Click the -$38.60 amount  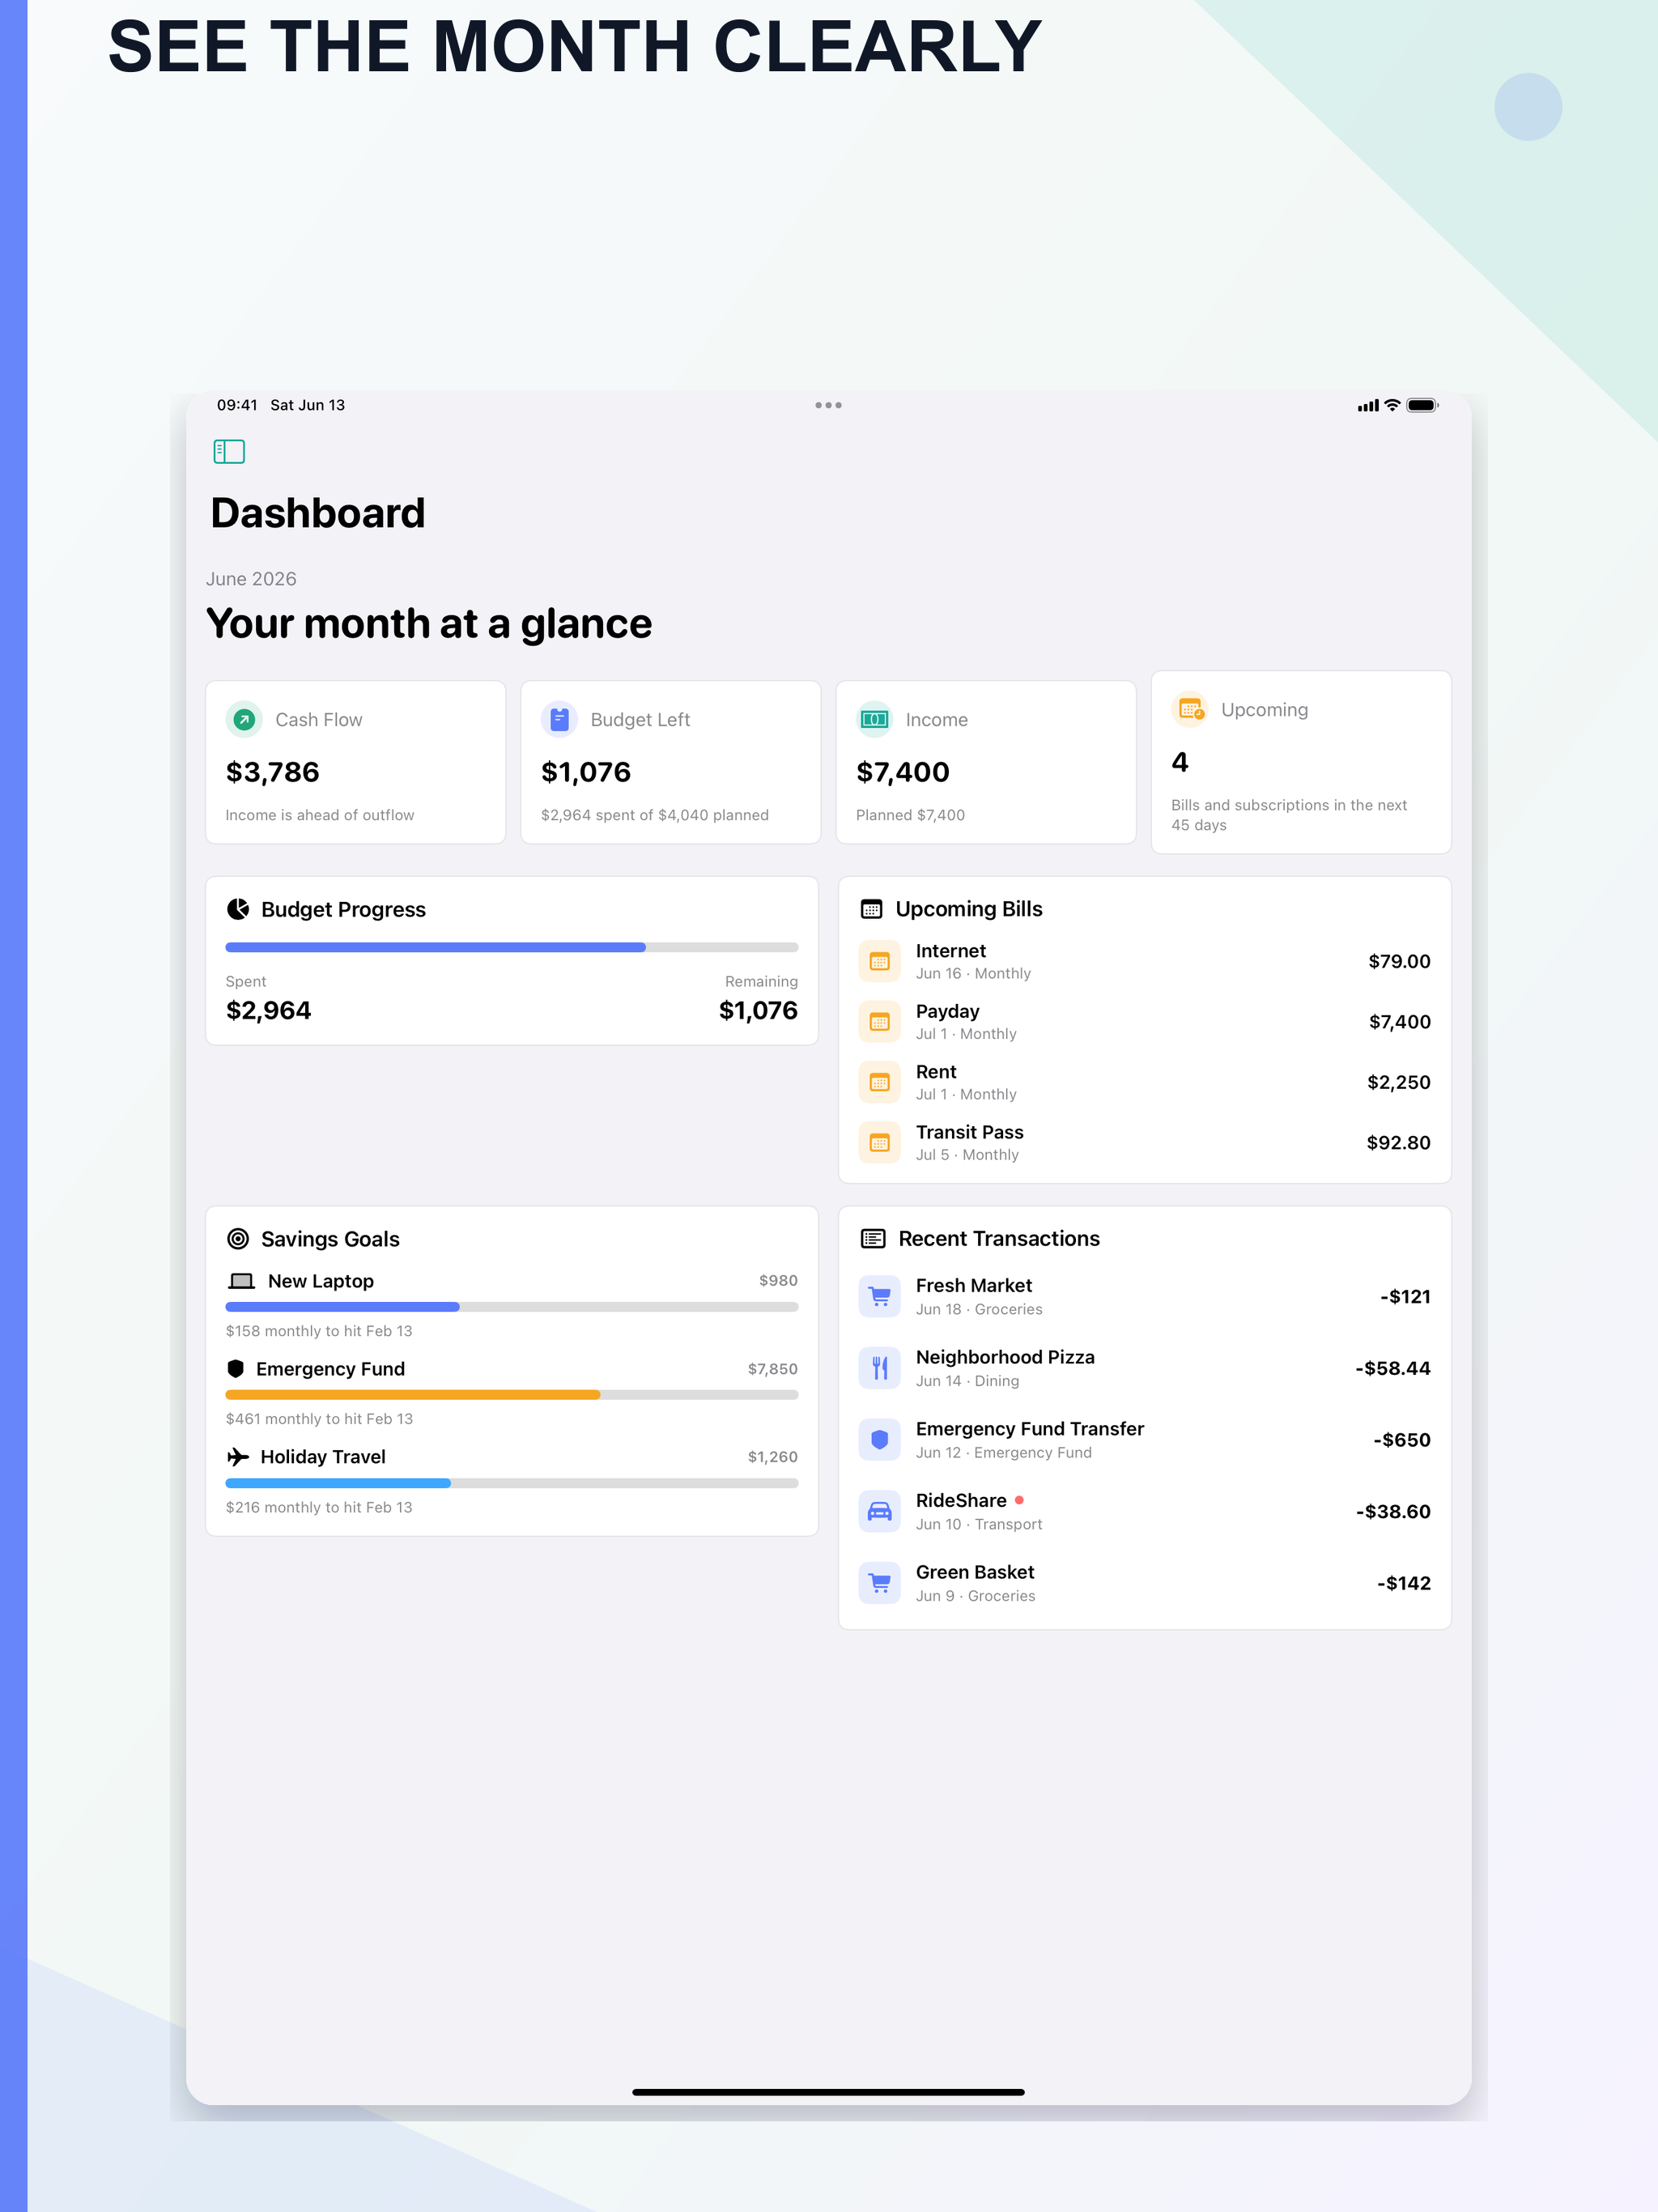click(1393, 1512)
